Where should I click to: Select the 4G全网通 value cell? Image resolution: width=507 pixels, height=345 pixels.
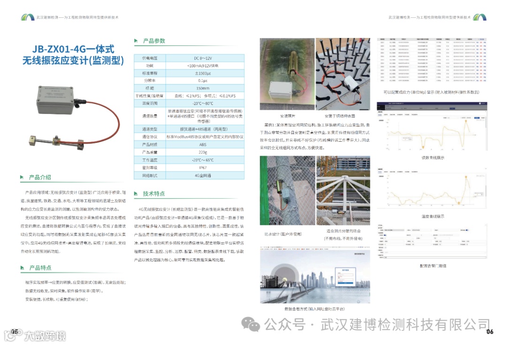(205, 175)
